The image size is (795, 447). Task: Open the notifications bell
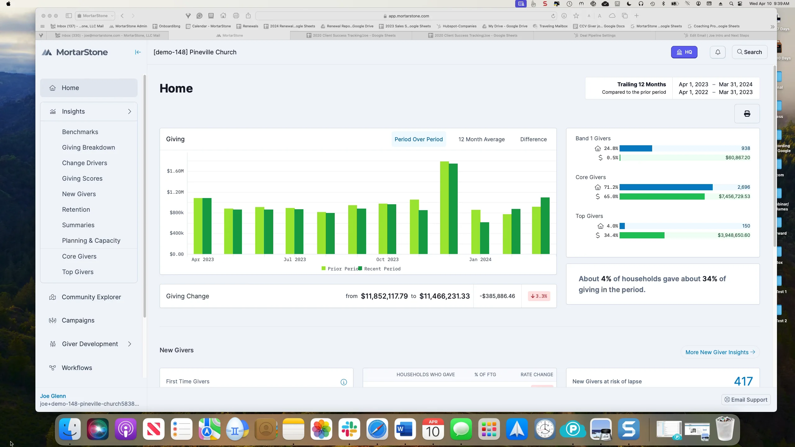[x=718, y=52]
